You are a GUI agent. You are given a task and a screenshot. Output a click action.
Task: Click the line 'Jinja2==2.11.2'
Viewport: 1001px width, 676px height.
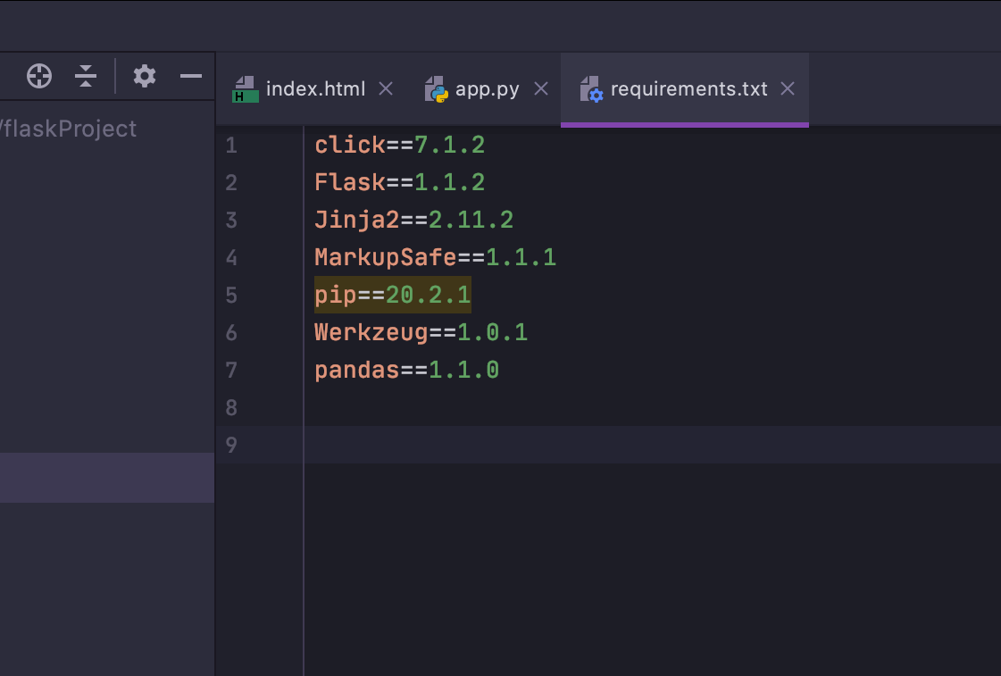click(x=413, y=221)
